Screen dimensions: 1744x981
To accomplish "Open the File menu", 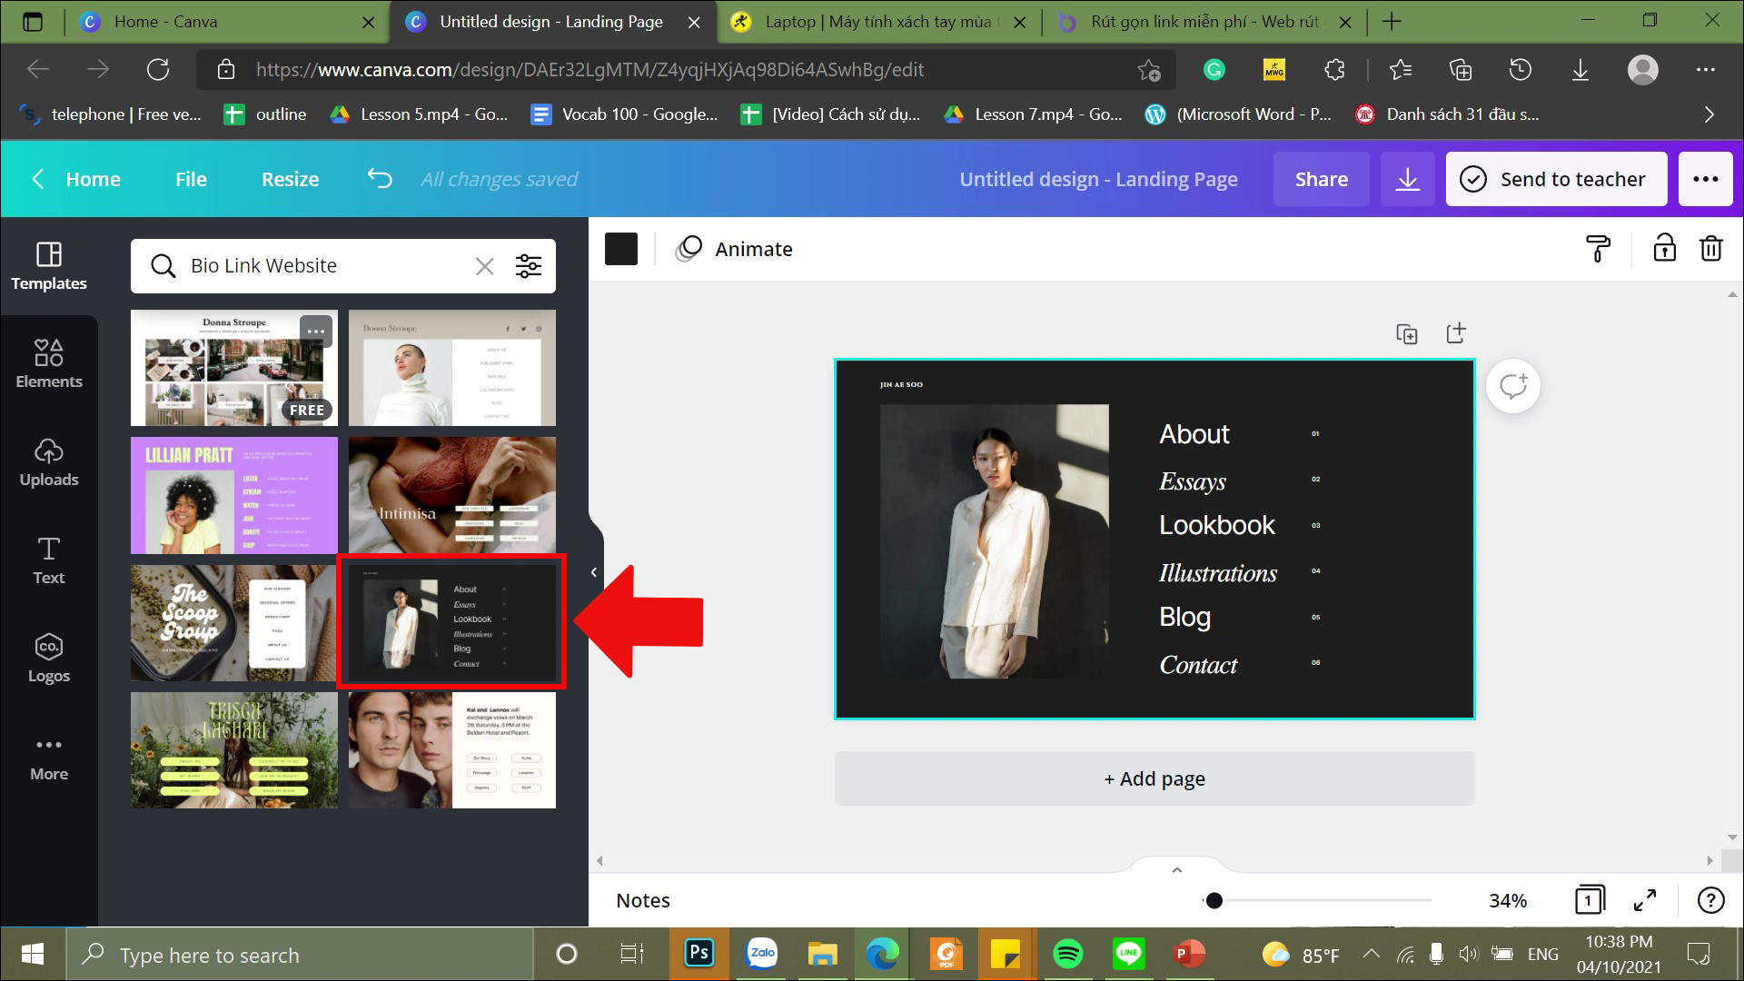I will (x=191, y=179).
